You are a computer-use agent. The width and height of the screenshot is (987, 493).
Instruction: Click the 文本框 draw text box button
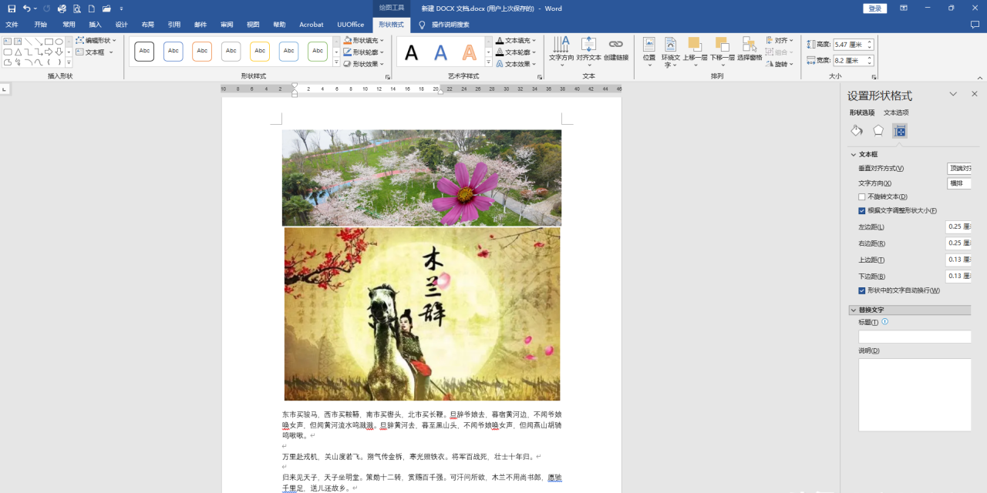pos(94,52)
